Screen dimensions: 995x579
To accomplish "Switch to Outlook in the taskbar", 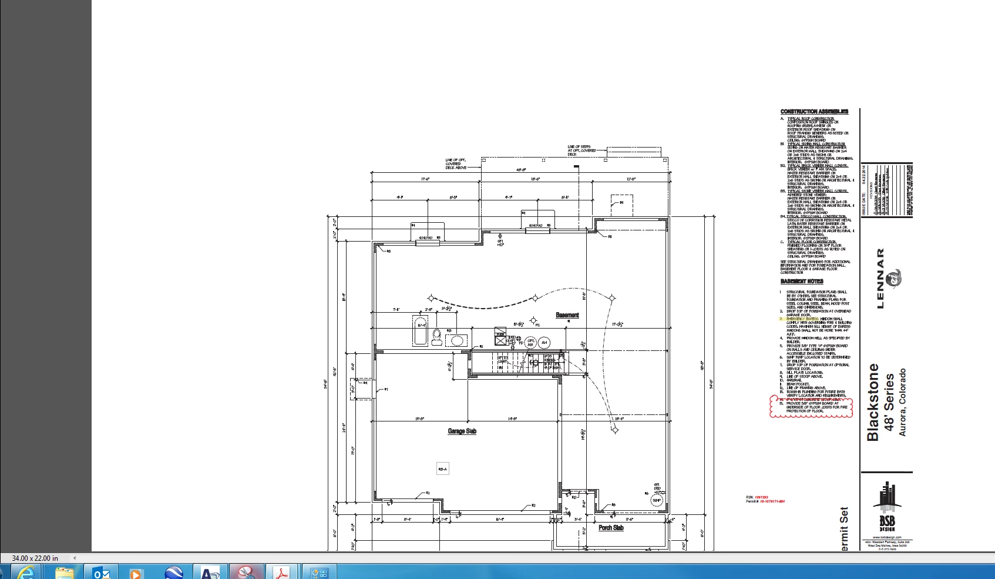I will coord(101,572).
